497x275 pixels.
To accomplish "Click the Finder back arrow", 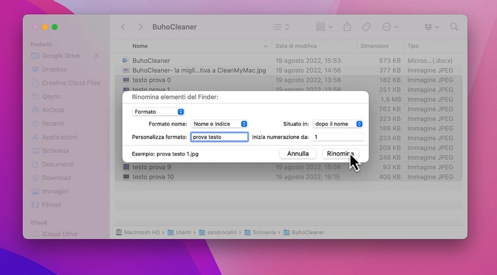I will click(123, 27).
